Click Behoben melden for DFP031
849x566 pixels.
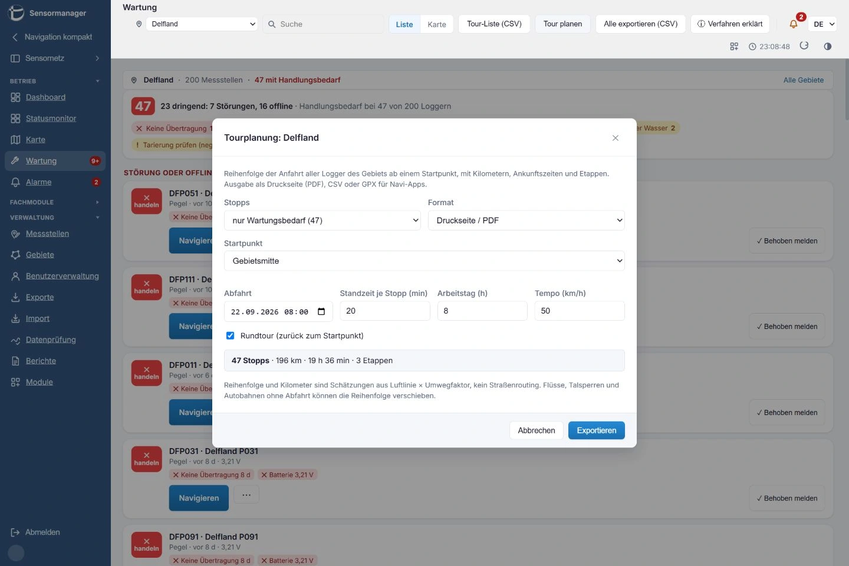(x=787, y=498)
